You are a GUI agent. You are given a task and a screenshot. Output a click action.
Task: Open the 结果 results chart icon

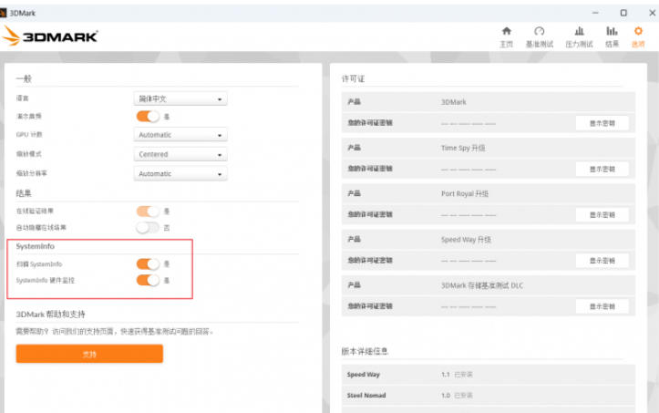tap(612, 32)
